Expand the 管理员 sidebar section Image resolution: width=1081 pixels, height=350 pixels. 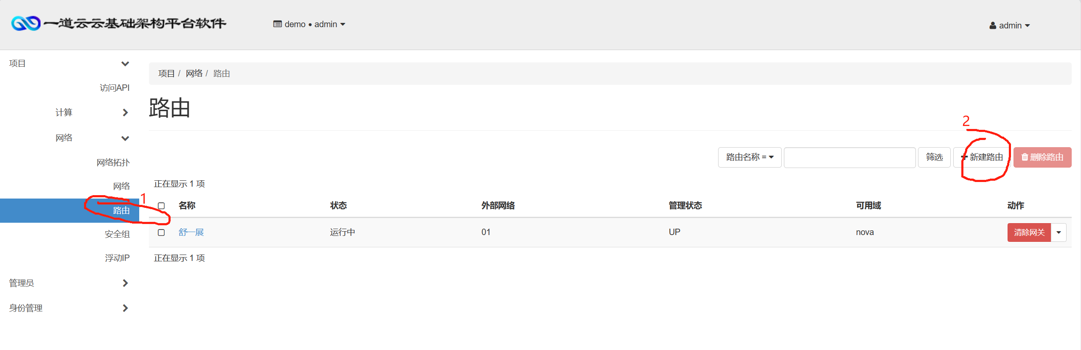(x=125, y=283)
